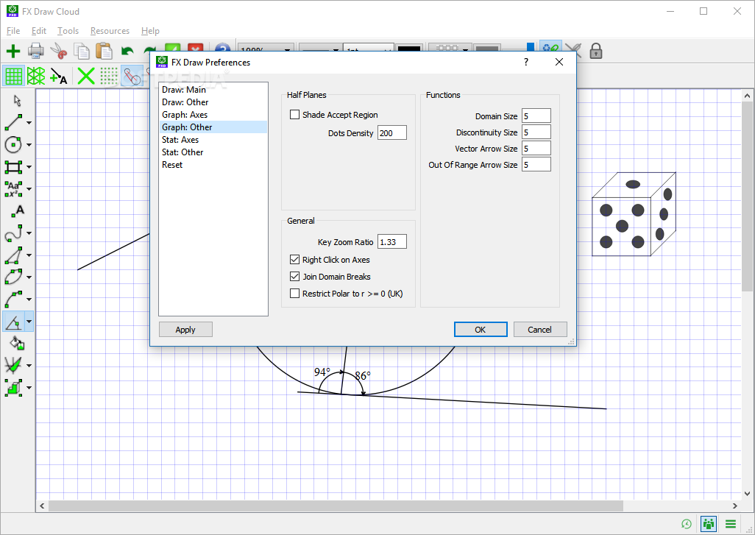Viewport: 755px width, 535px height.
Task: Expand the curve tool dropdown arrow
Action: coord(29,233)
